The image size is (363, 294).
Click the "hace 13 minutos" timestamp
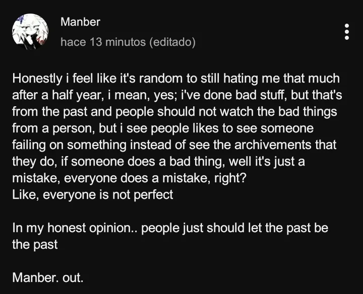pyautogui.click(x=103, y=42)
